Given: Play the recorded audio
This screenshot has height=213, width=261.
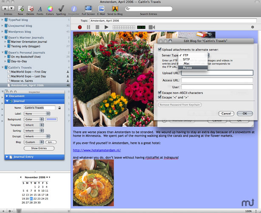Looking at the screenshot, I should (107, 27).
